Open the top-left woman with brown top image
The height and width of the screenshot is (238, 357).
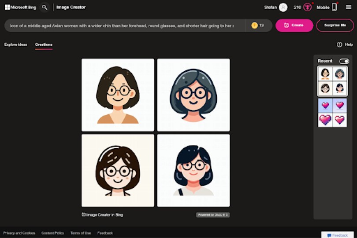click(118, 95)
